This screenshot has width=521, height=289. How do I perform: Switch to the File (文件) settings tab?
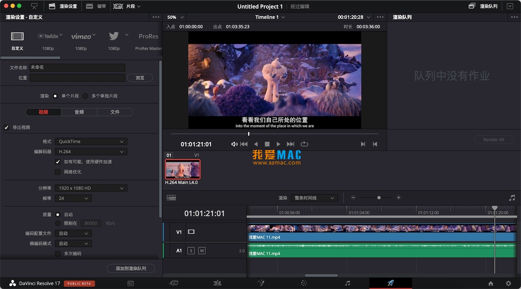click(x=115, y=112)
